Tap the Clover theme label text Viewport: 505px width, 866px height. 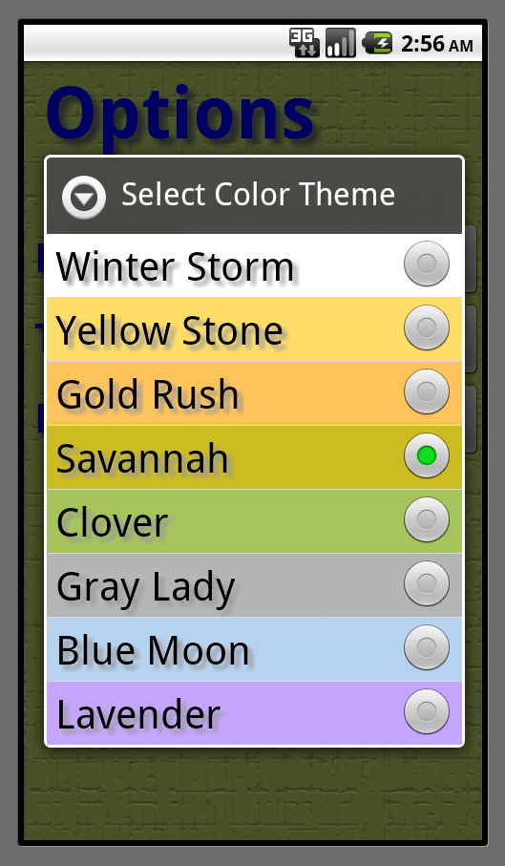tap(112, 522)
